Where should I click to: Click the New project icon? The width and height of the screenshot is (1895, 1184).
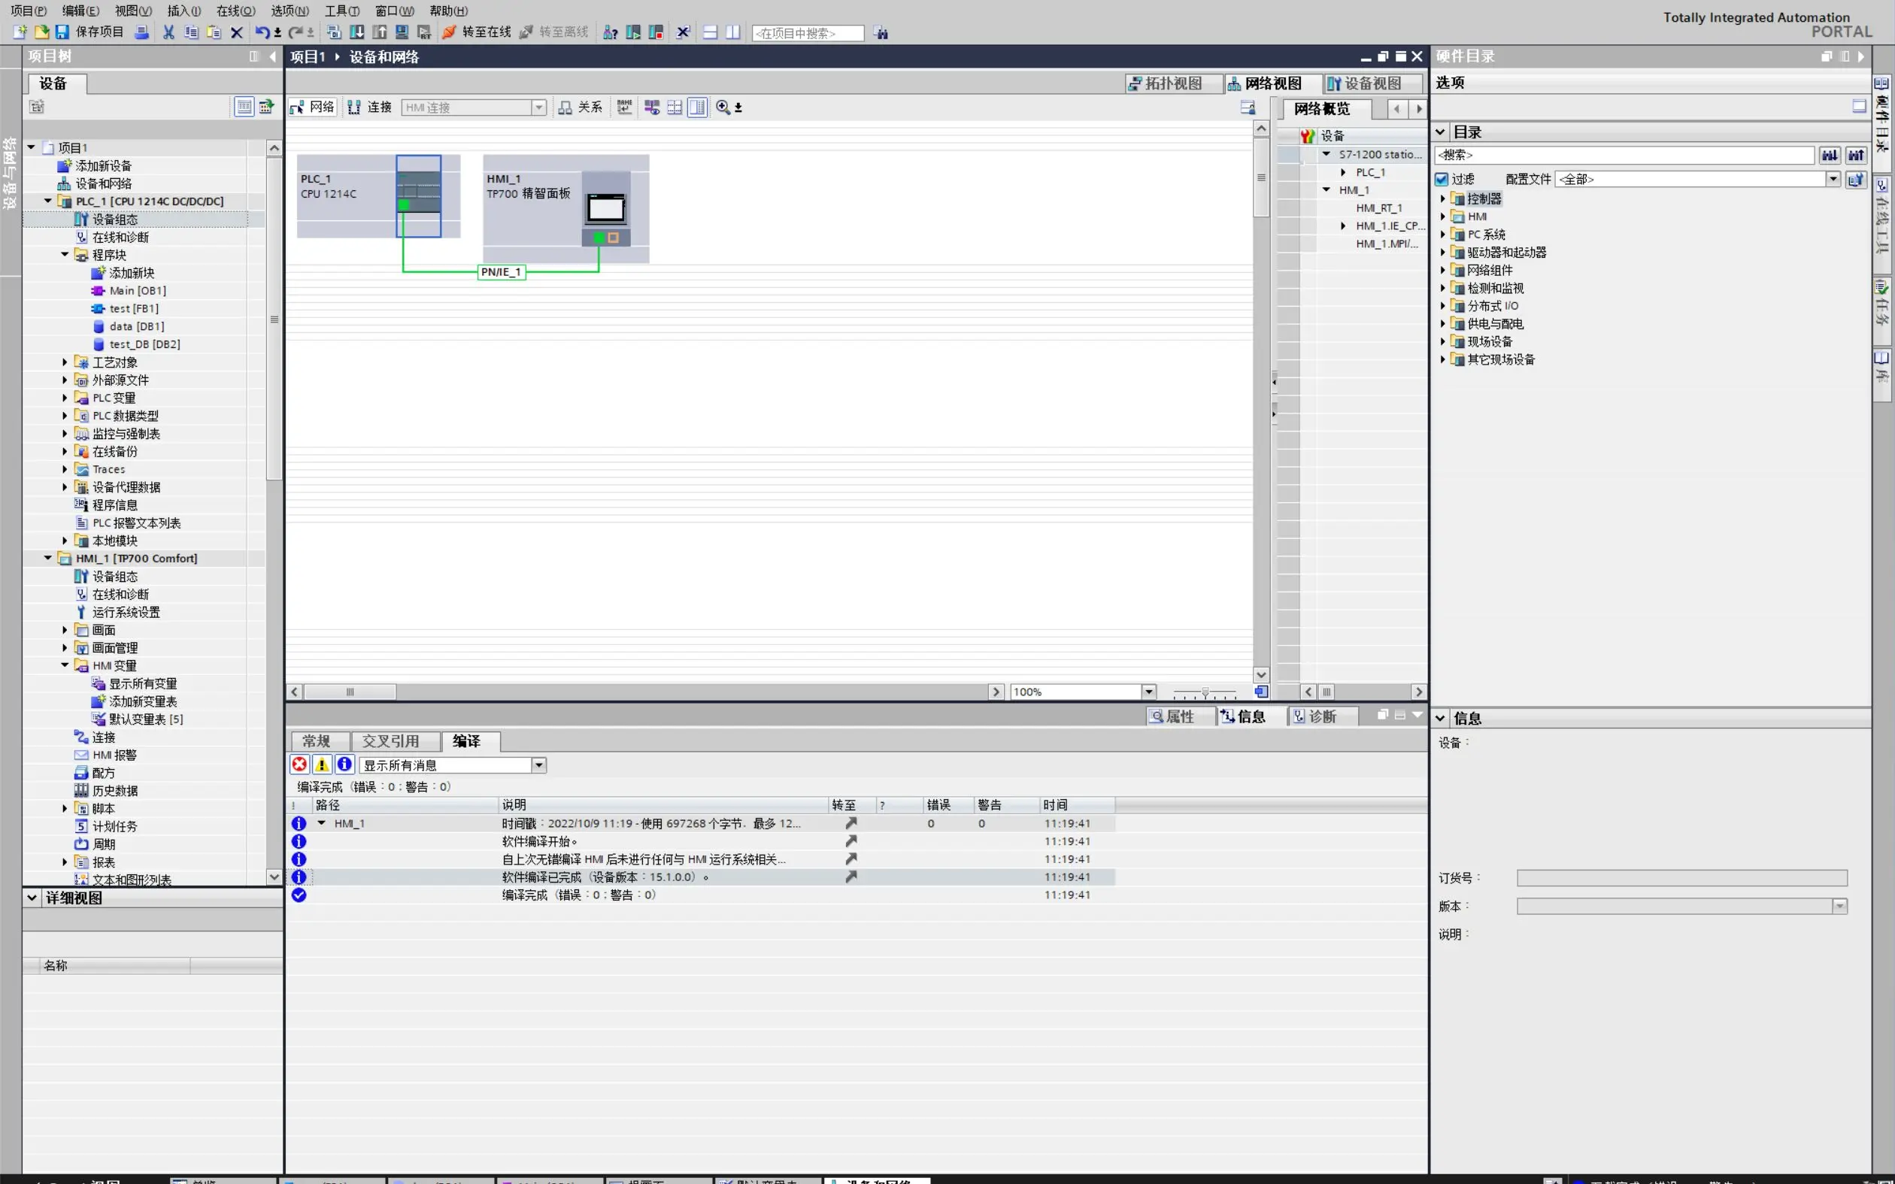point(20,32)
